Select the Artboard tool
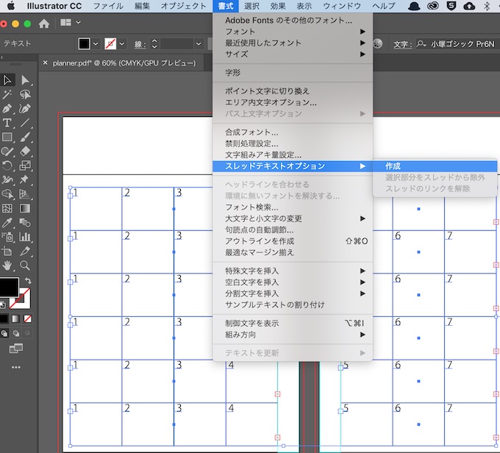Image resolution: width=500 pixels, height=453 pixels. (7, 251)
